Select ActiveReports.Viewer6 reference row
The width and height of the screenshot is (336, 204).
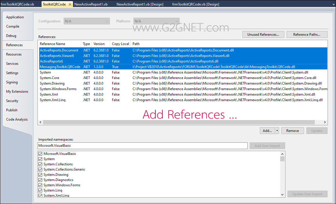click(x=183, y=56)
